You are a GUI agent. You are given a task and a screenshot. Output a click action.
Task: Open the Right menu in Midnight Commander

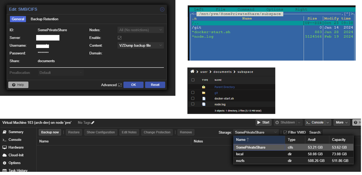click(301, 9)
